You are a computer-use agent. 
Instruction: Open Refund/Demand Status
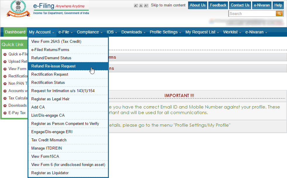click(68, 58)
